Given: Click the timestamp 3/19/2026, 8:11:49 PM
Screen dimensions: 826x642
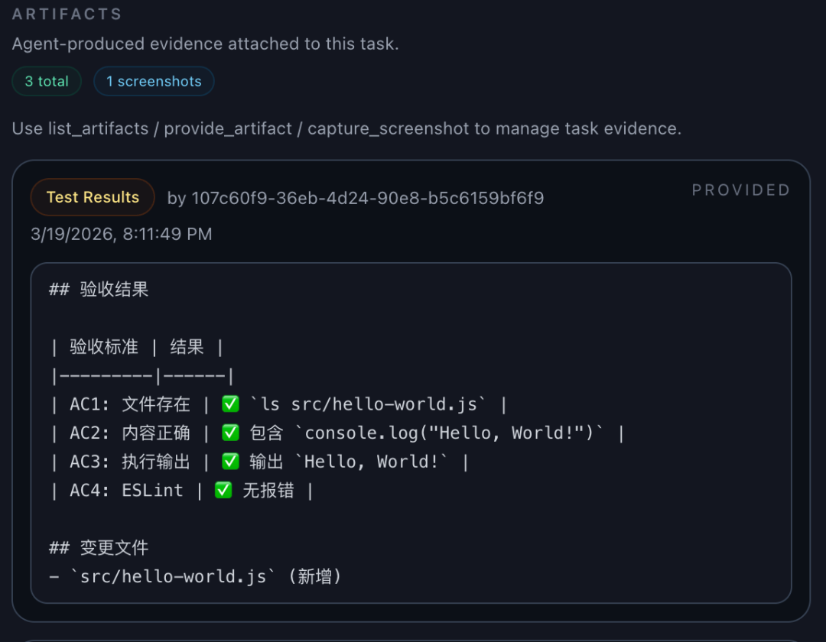Looking at the screenshot, I should [121, 234].
